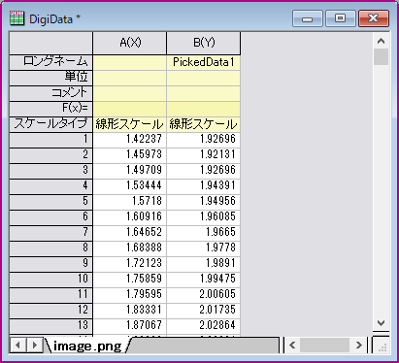Click cell value 1.5718

pyautogui.click(x=130, y=202)
